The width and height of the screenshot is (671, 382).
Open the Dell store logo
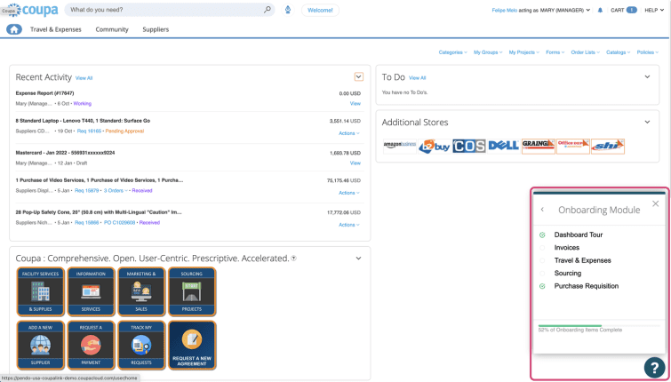[504, 146]
